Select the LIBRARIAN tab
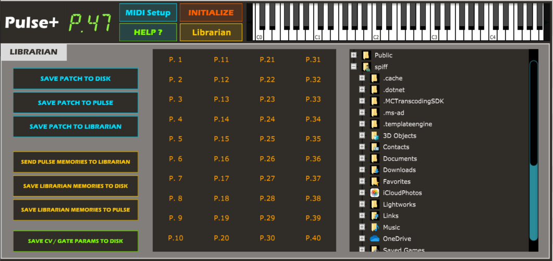This screenshot has width=553, height=261. coord(33,52)
